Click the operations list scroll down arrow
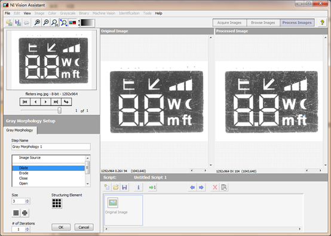 click(88, 184)
